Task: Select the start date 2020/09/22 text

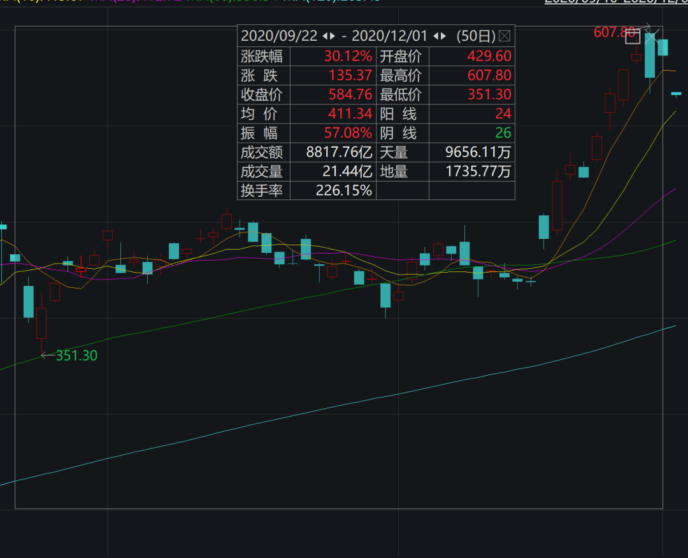Action: [x=279, y=36]
